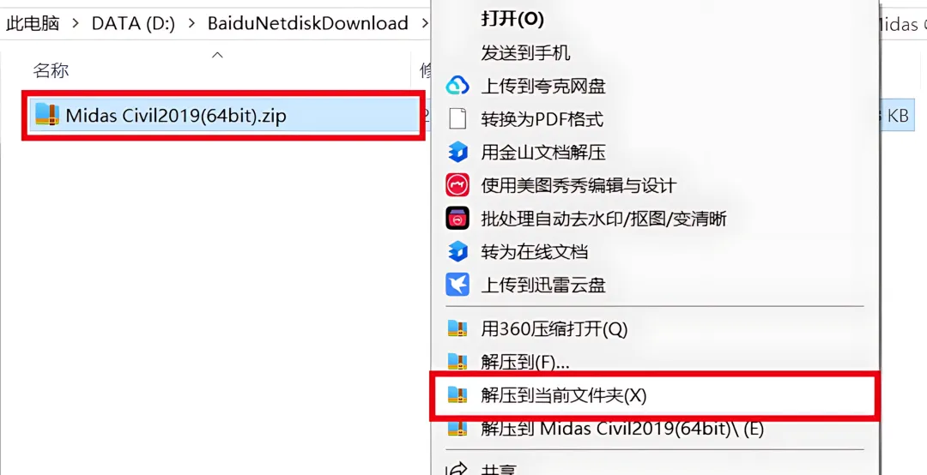Click the Kingsoft docs extract icon
Image resolution: width=927 pixels, height=475 pixels.
tap(457, 153)
